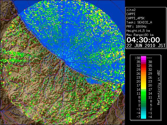The image size is (167, 125).
Task: Pick the yellow 17 to 20 legend swatch
Action: tap(144, 85)
